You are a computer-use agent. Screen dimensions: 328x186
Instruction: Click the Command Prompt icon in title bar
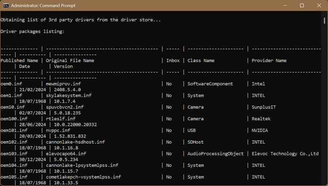pyautogui.click(x=6, y=6)
